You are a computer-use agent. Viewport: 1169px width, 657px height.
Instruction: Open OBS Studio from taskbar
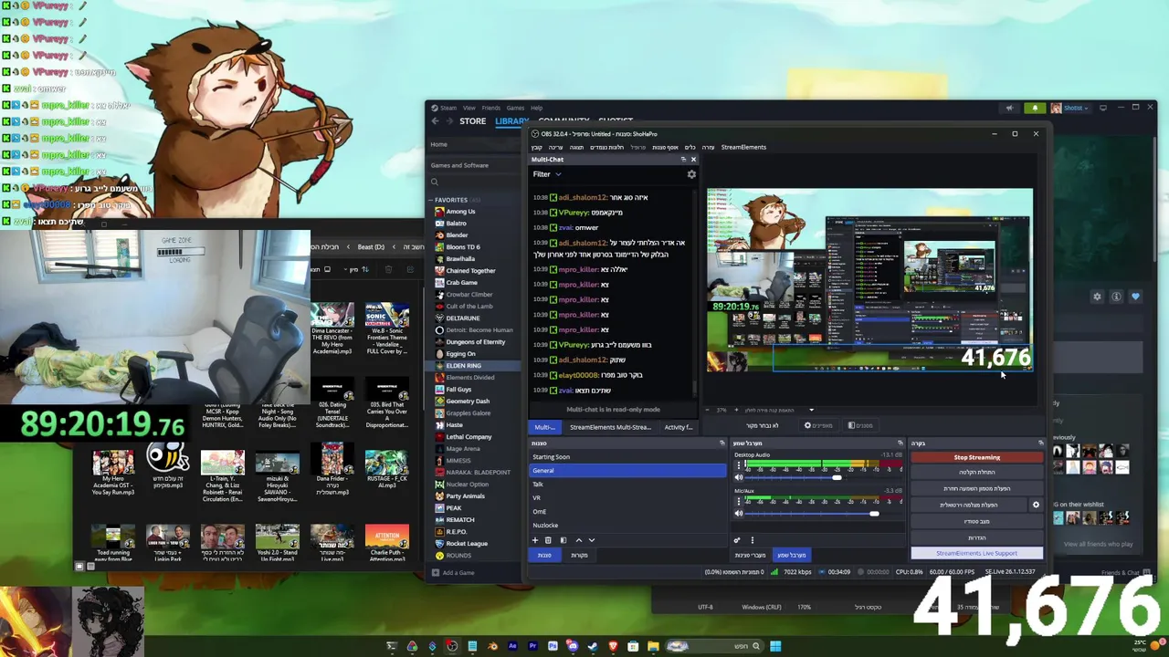[452, 646]
